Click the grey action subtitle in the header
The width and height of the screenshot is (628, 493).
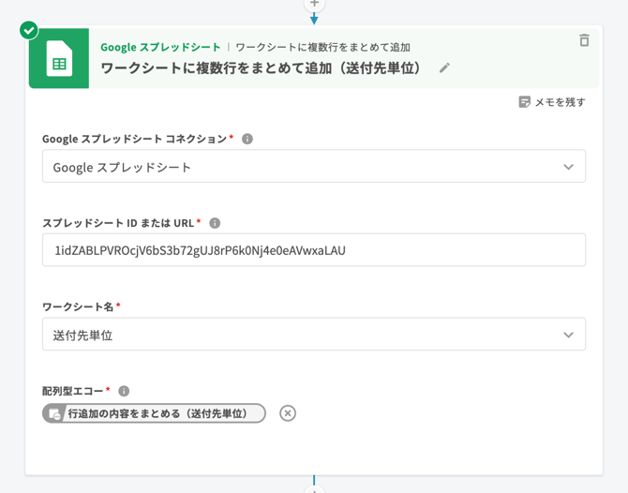click(x=322, y=47)
